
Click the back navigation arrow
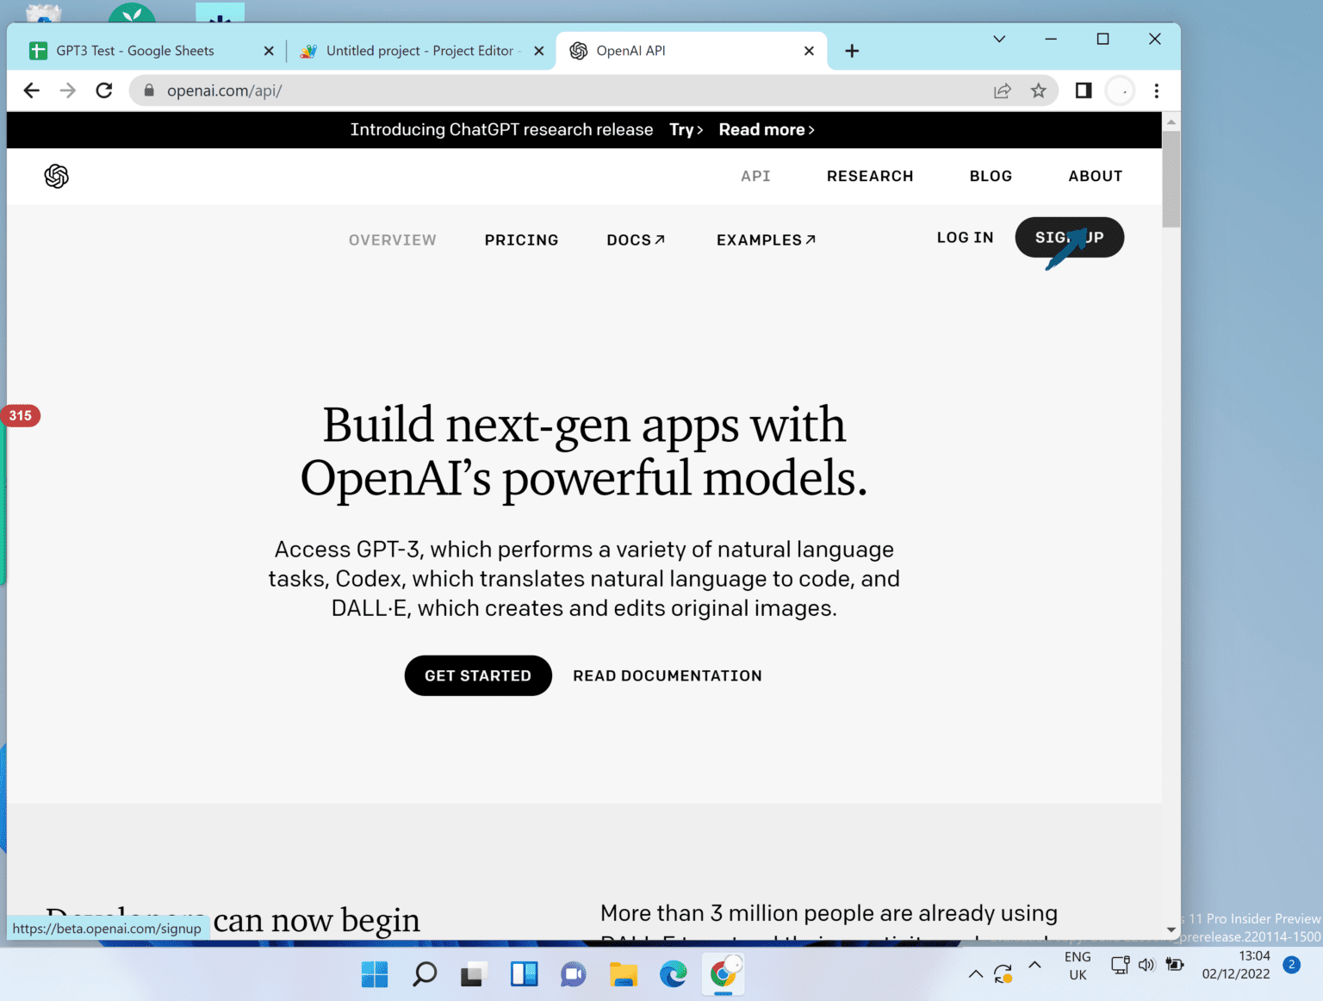click(x=32, y=90)
